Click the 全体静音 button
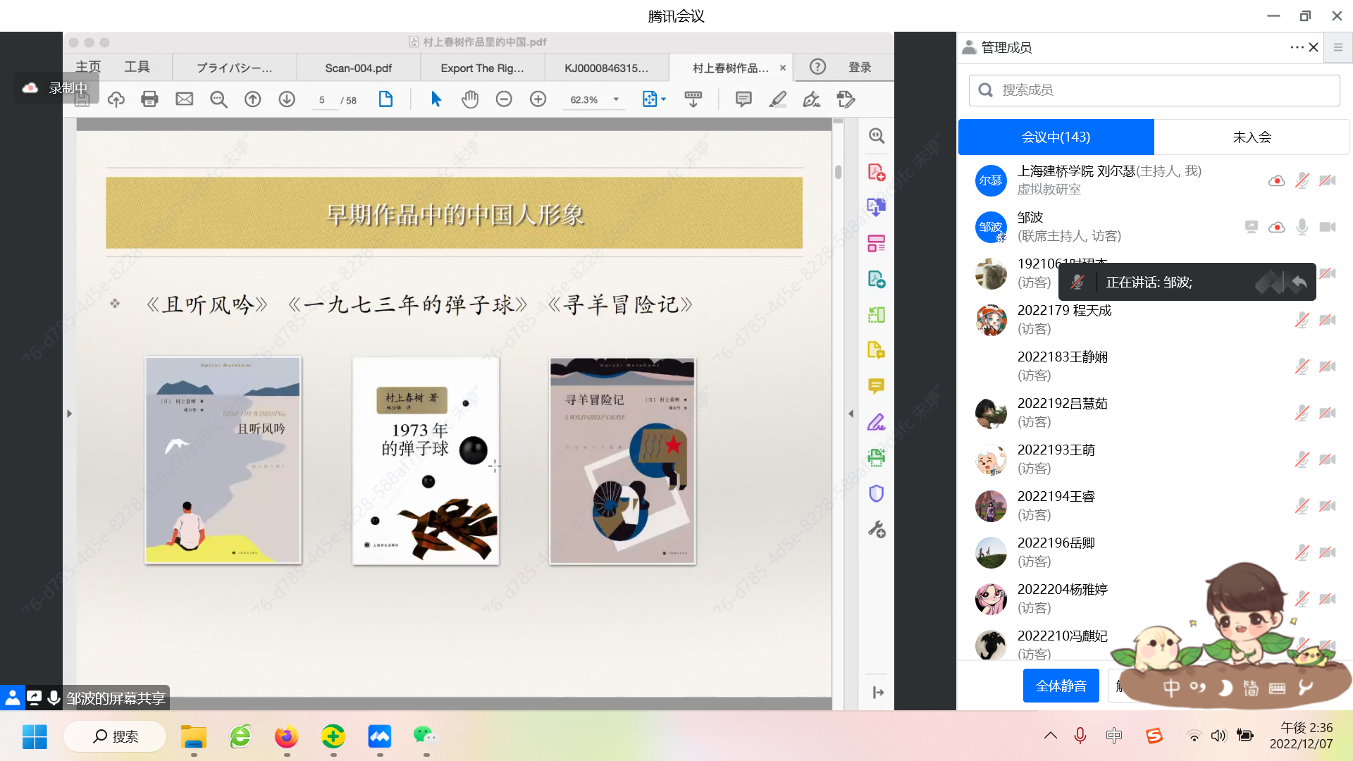The height and width of the screenshot is (761, 1353). tap(1061, 686)
